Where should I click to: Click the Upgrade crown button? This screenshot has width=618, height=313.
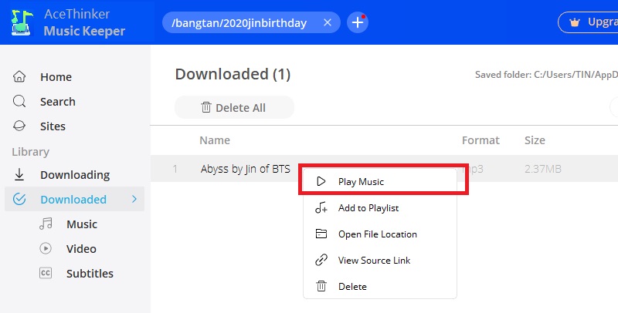(x=591, y=22)
